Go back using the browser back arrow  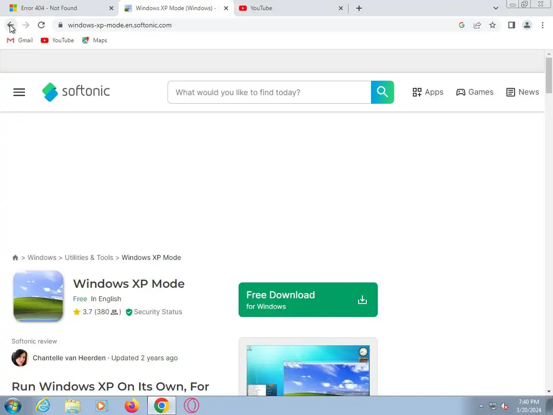click(11, 25)
